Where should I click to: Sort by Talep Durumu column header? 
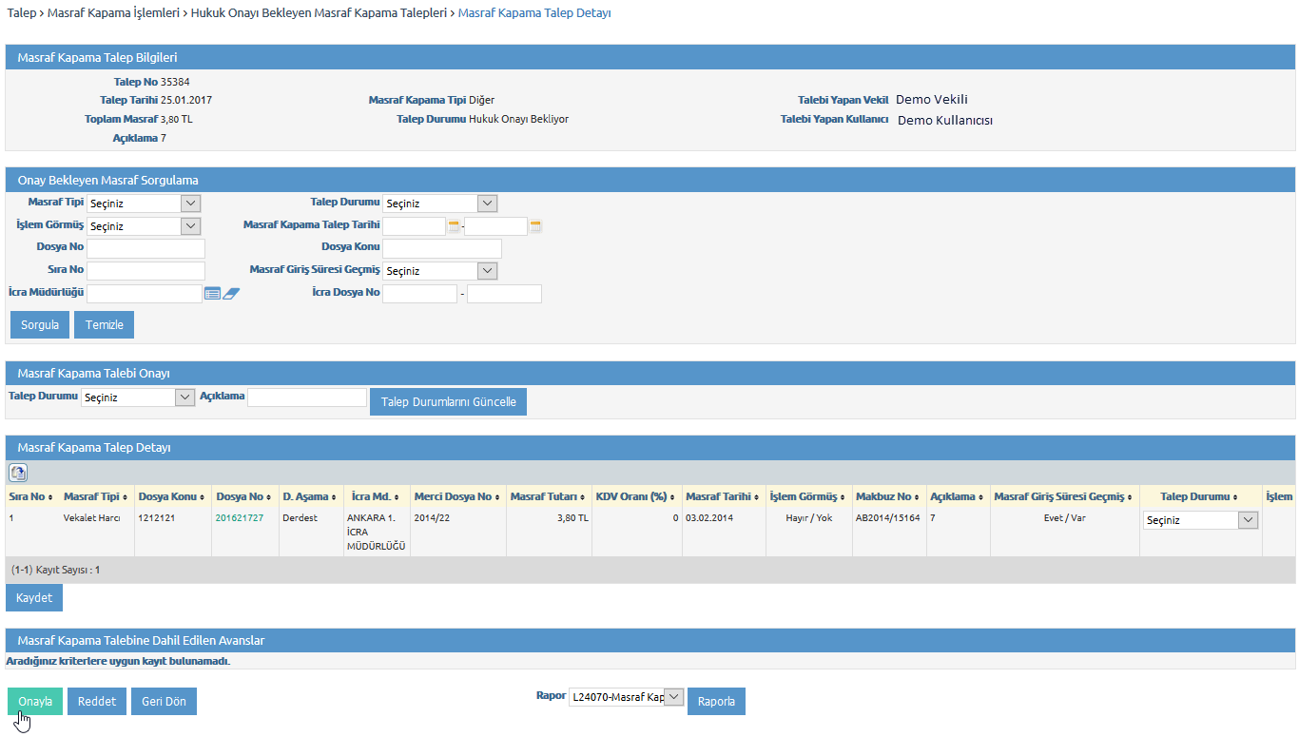pyautogui.click(x=1199, y=496)
